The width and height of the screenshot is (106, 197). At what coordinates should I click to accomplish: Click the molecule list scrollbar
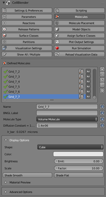tap(95, 84)
